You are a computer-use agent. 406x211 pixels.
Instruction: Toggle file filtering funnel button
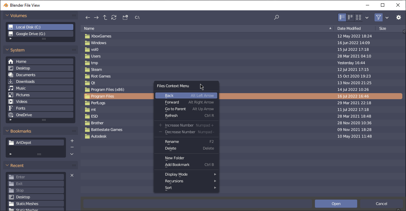[x=379, y=17]
